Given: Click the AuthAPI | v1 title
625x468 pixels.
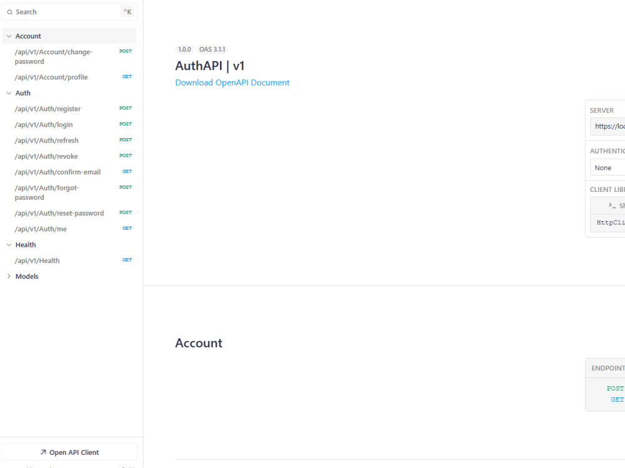Looking at the screenshot, I should pos(209,66).
